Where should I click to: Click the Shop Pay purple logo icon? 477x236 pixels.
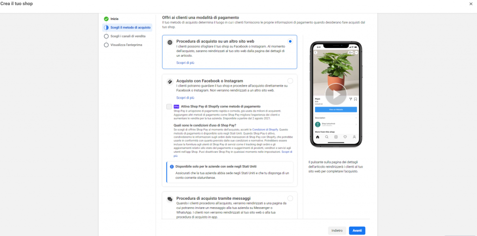pyautogui.click(x=177, y=107)
